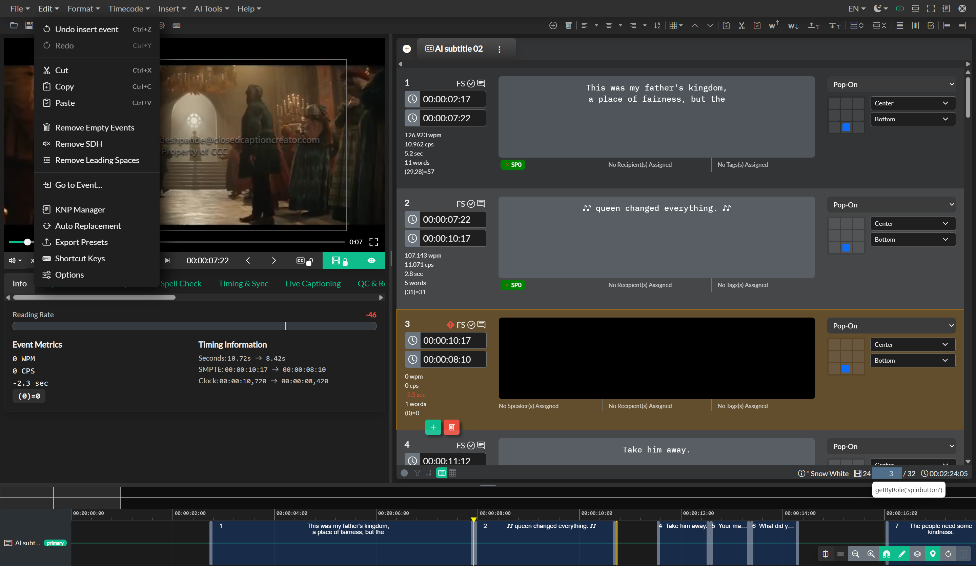Viewport: 976px width, 566px height.
Task: Choose Go to Event... menu entry
Action: tap(97, 185)
